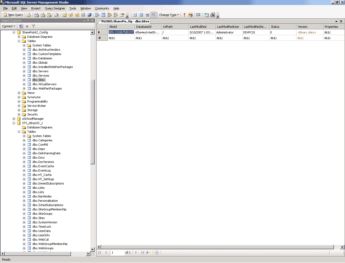345x263 pixels.
Task: Open the File menu
Action: pos(5,8)
